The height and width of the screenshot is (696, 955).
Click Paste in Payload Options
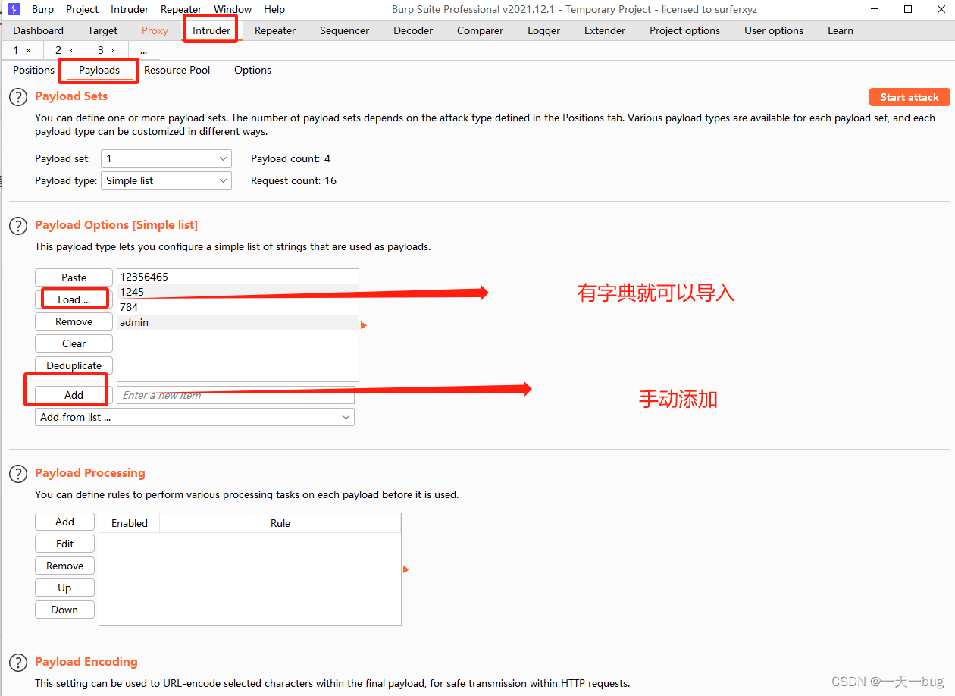tap(74, 277)
